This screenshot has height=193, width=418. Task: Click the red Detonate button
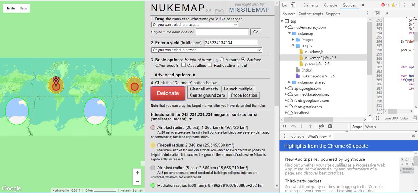pyautogui.click(x=168, y=93)
